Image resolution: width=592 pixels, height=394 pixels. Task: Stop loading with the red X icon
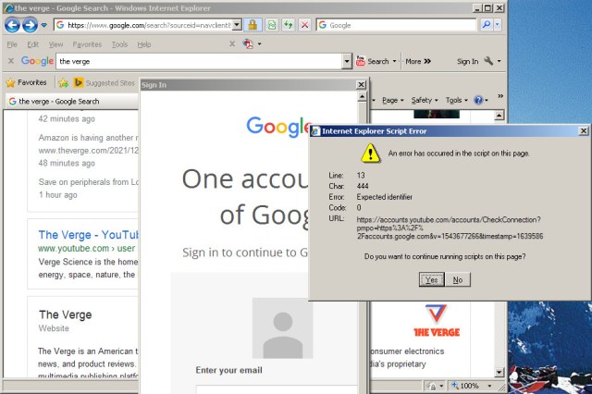pyautogui.click(x=304, y=25)
